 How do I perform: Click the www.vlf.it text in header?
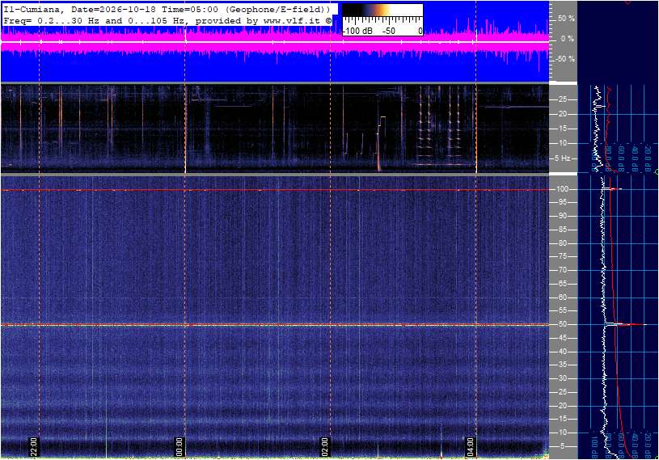[294, 20]
